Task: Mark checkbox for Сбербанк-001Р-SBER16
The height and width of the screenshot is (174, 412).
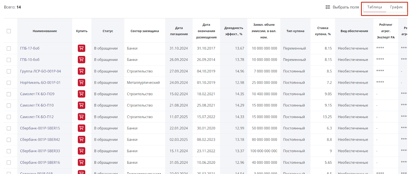Action: (x=9, y=163)
